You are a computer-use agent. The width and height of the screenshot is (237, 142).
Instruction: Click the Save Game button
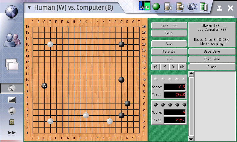click(x=212, y=51)
